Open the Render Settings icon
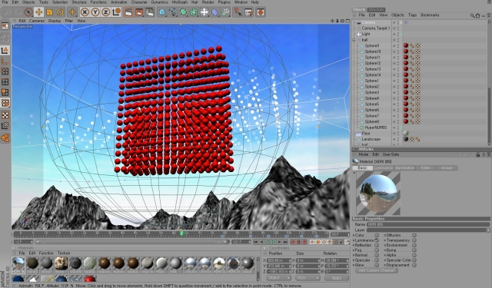The height and width of the screenshot is (288, 492). [x=150, y=12]
